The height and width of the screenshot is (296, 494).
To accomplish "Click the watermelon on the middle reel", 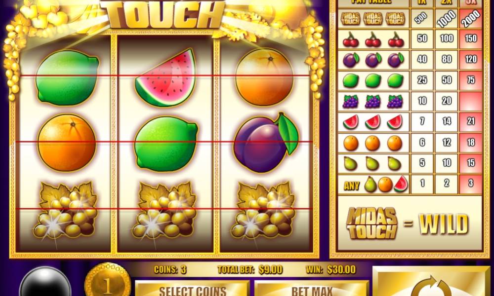I will click(165, 77).
